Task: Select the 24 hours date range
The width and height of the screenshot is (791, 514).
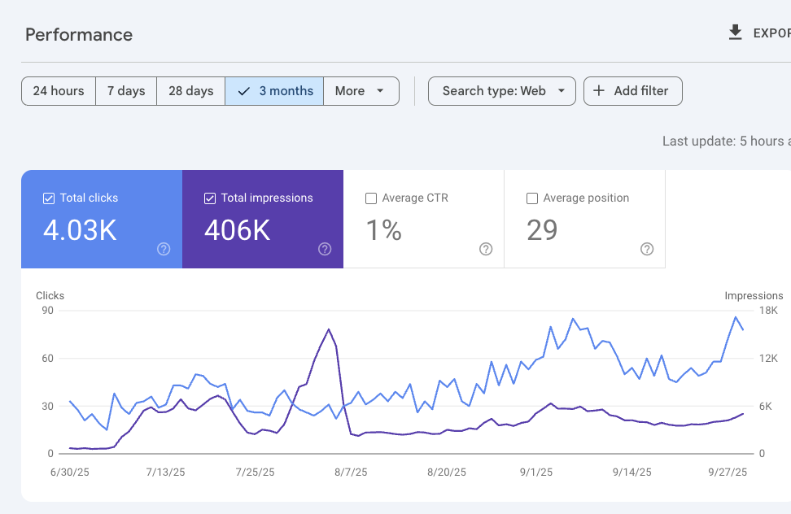Action: (x=59, y=91)
